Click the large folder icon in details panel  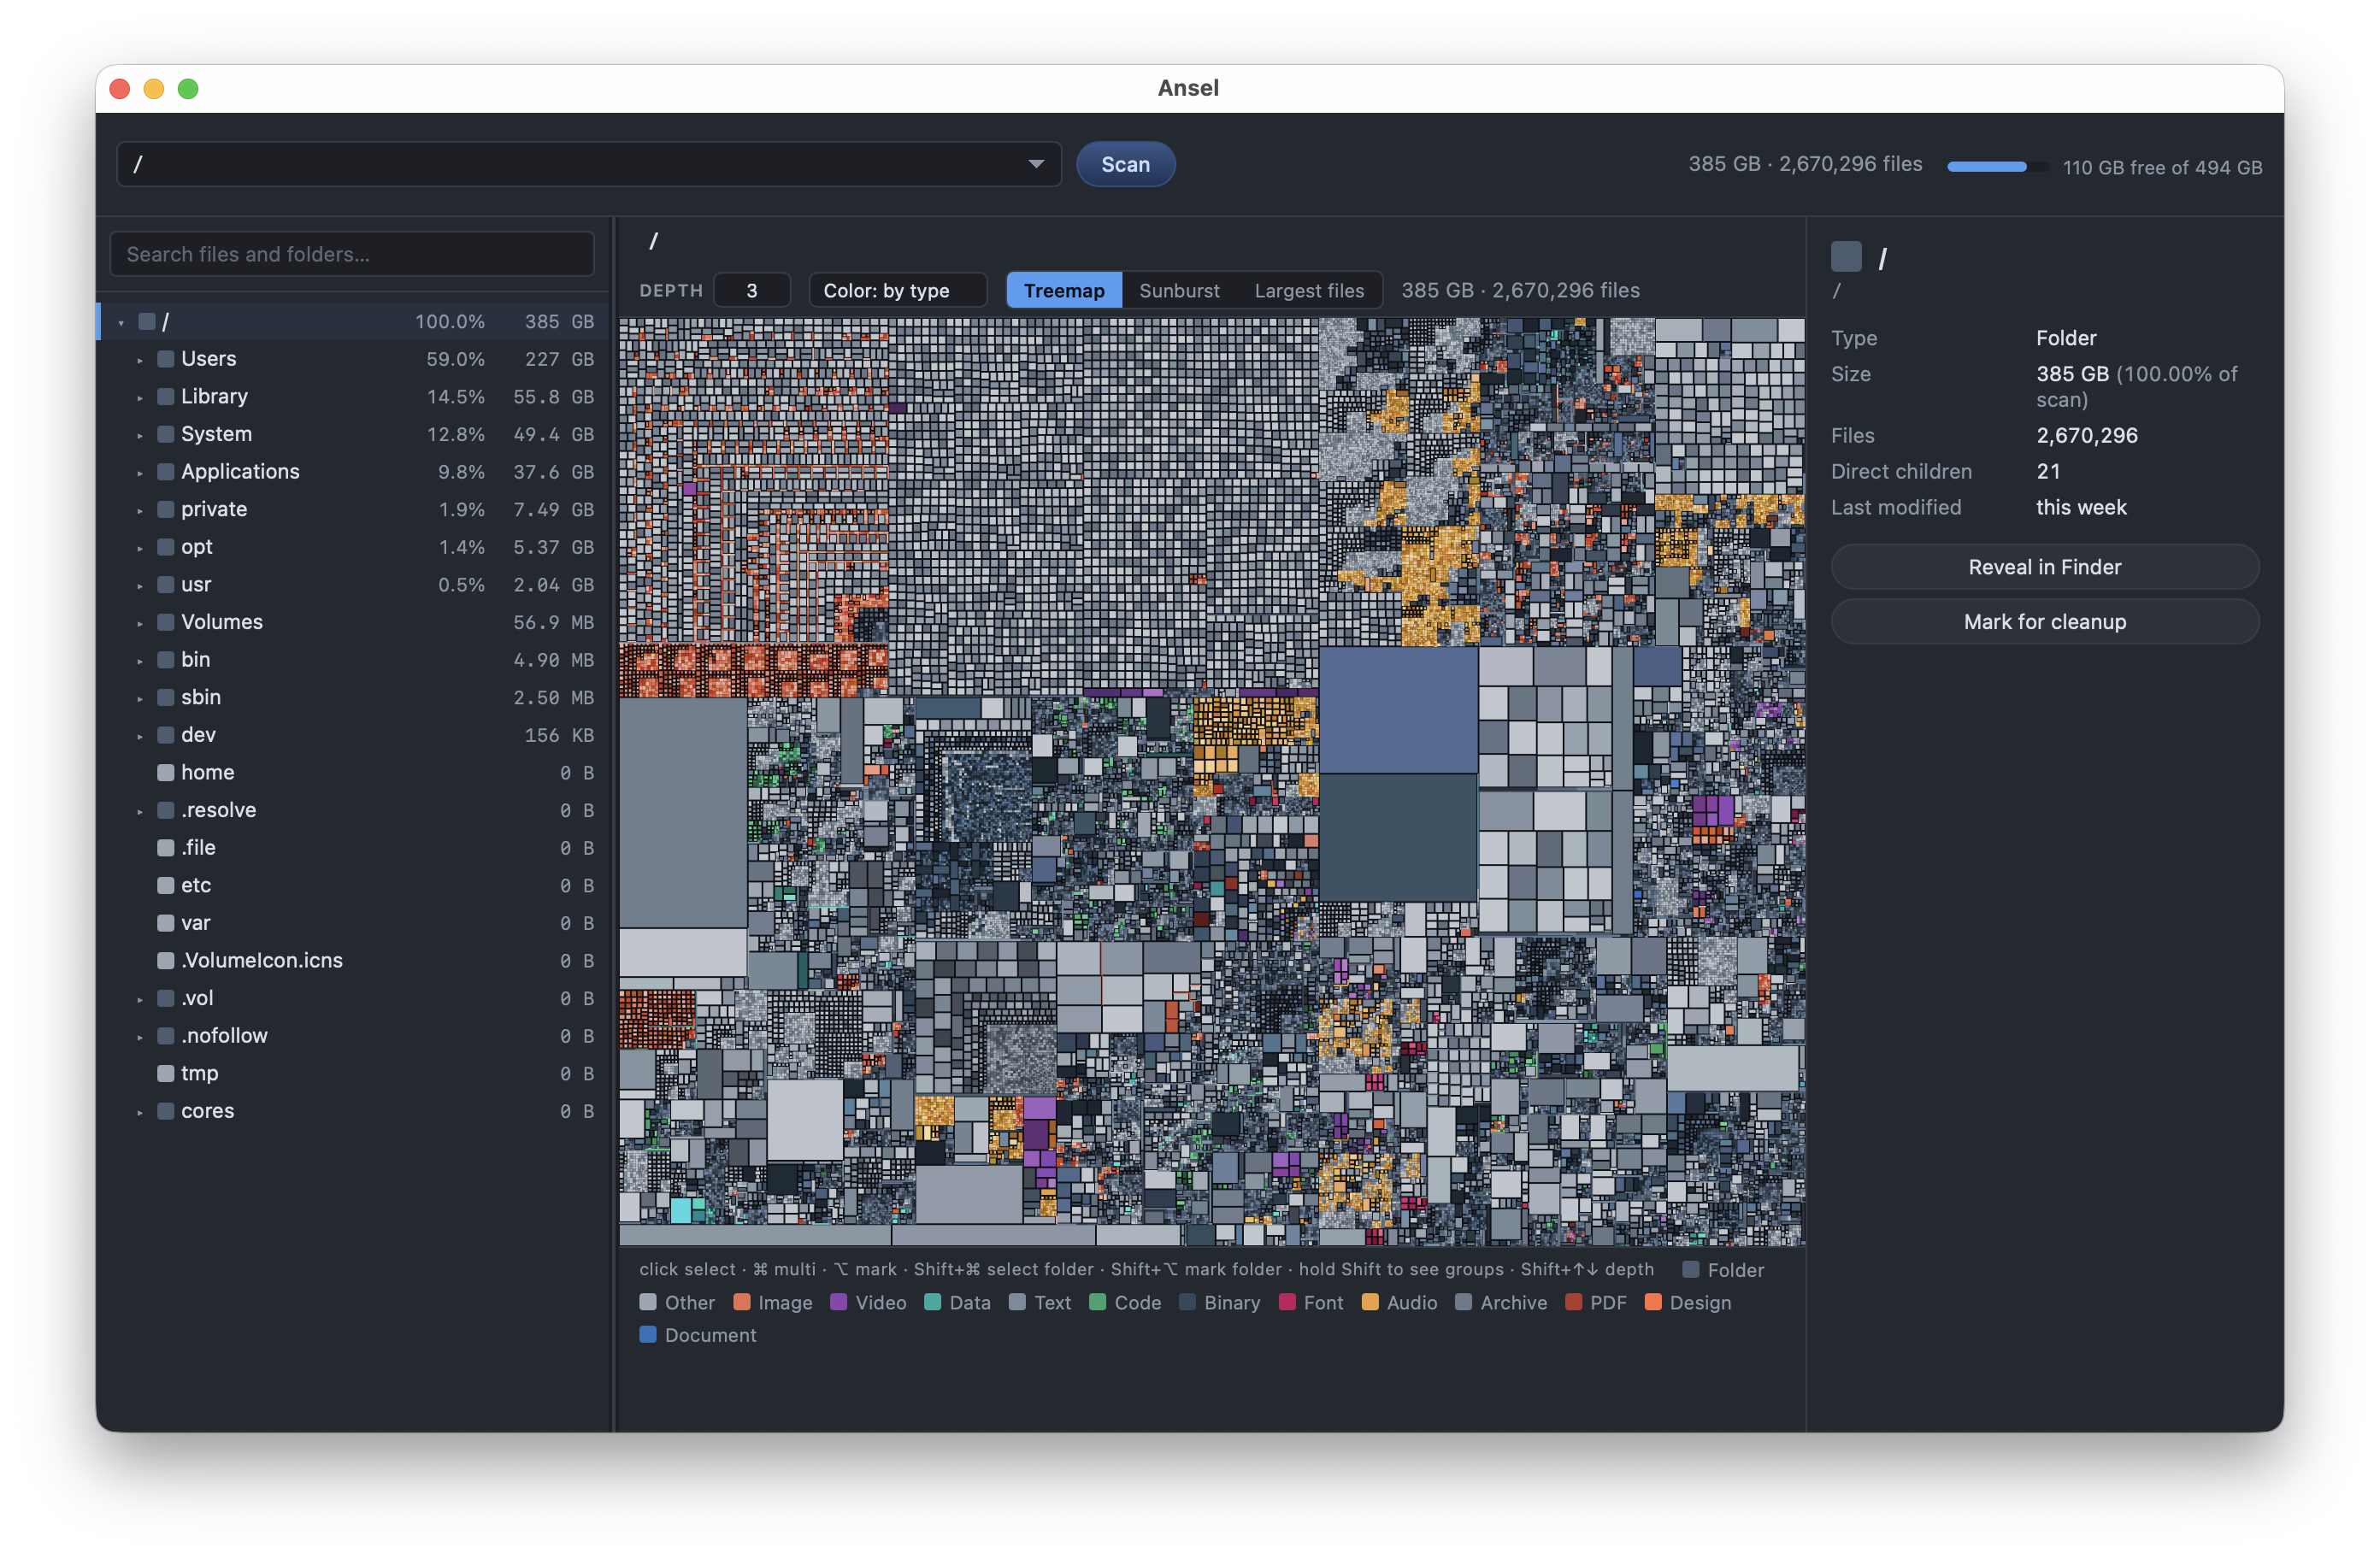[x=1846, y=257]
